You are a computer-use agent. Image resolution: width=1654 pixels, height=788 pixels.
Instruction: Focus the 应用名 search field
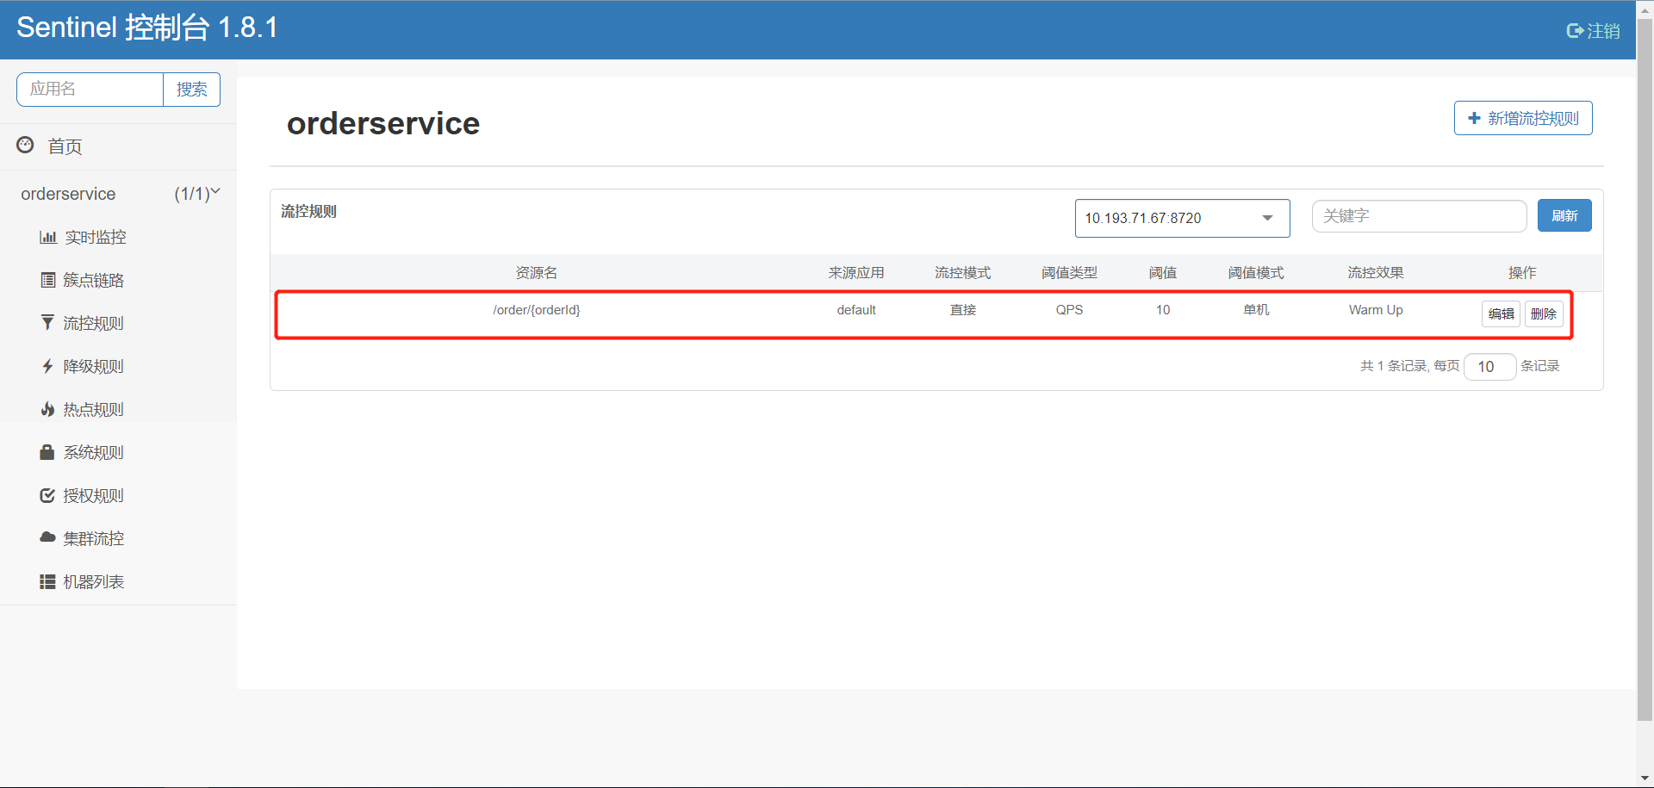tap(90, 90)
